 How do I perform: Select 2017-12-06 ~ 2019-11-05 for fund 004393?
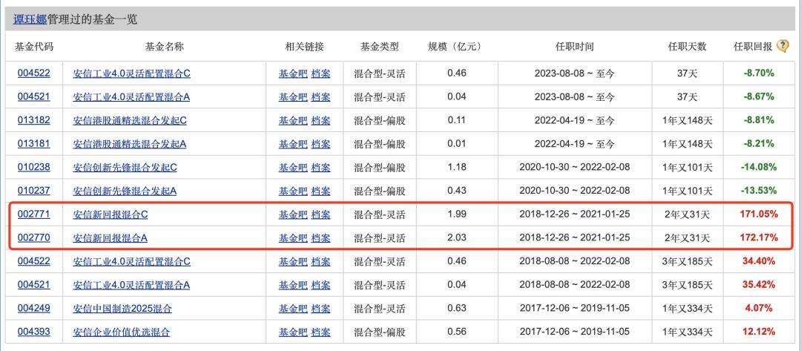coord(575,332)
